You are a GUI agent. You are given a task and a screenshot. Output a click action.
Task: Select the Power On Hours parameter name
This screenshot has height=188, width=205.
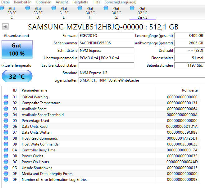click(35, 162)
